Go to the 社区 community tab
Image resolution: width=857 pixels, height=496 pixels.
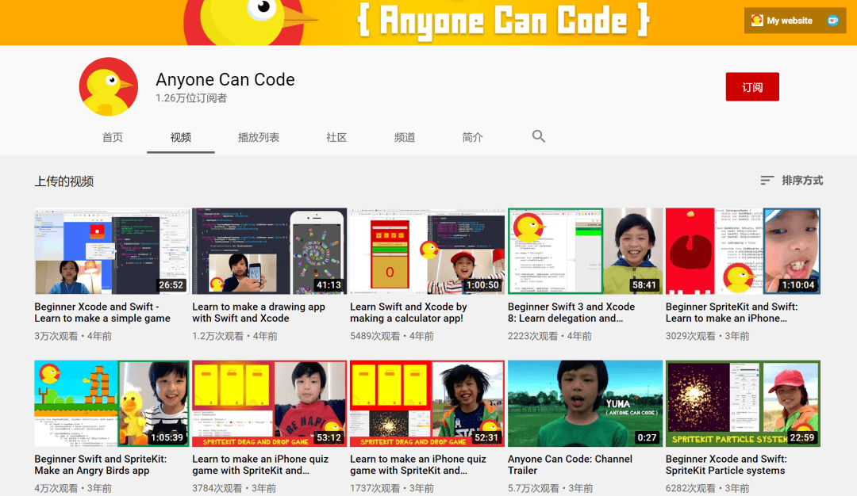pyautogui.click(x=336, y=138)
